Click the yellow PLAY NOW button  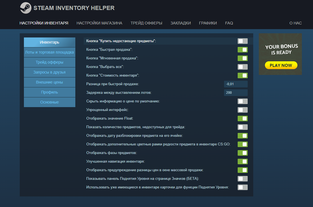[281, 65]
